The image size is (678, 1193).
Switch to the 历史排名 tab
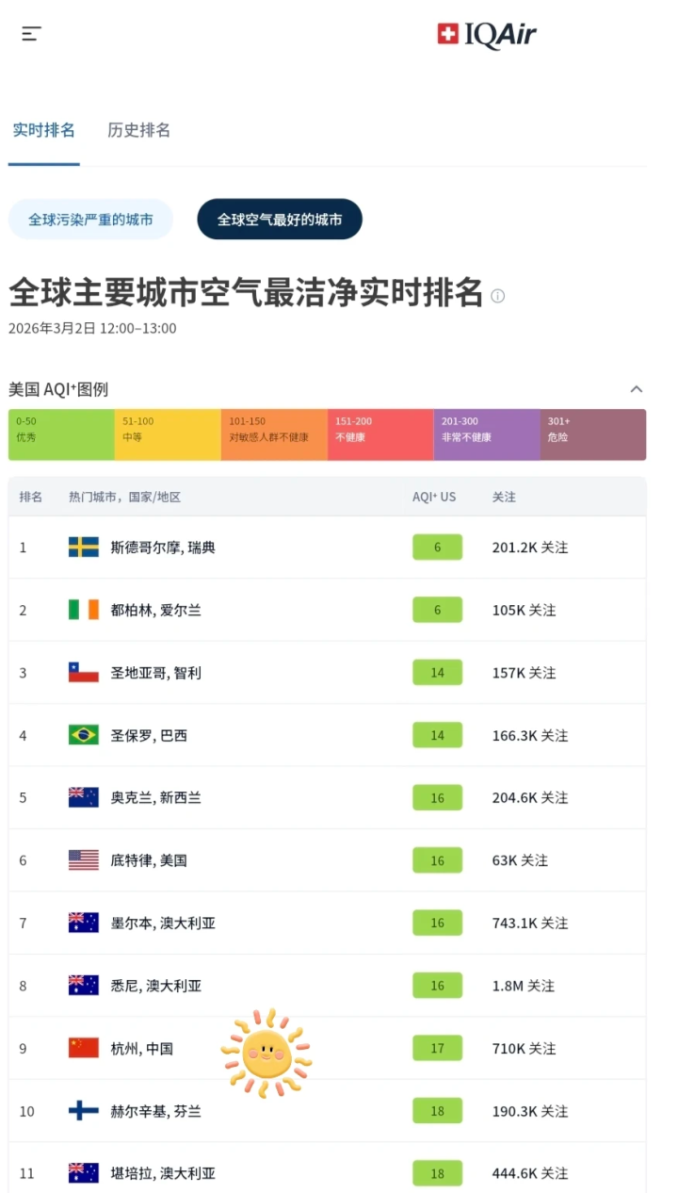click(x=139, y=130)
